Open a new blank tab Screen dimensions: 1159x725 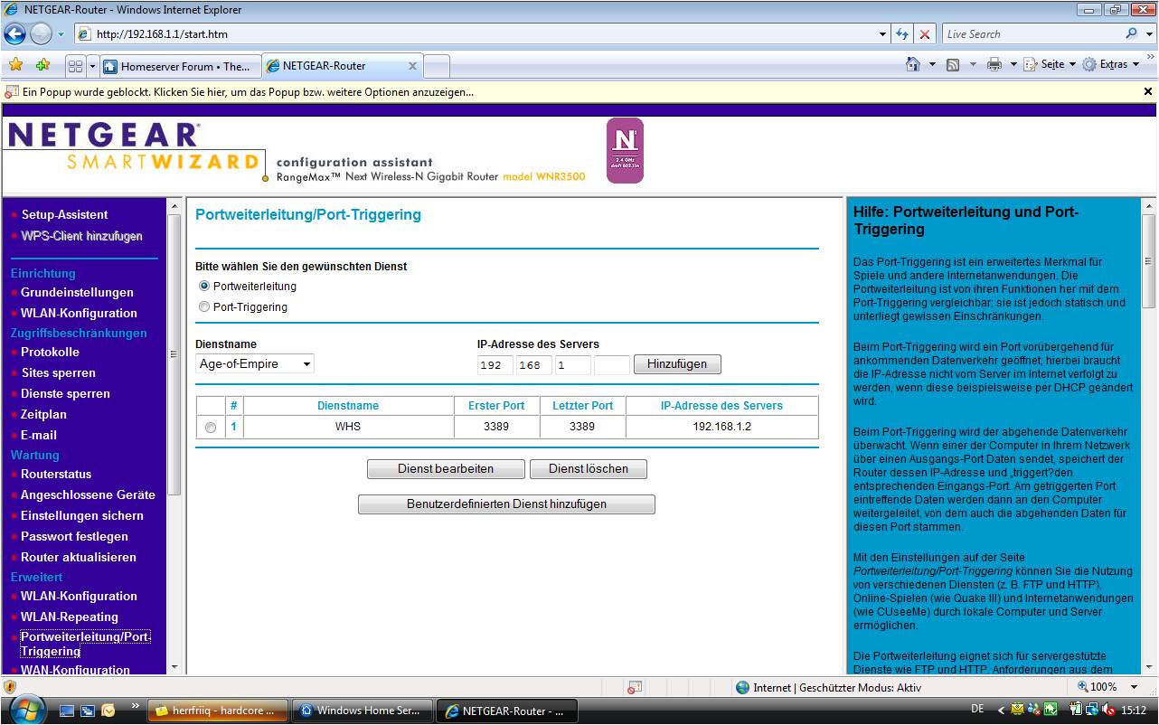437,66
